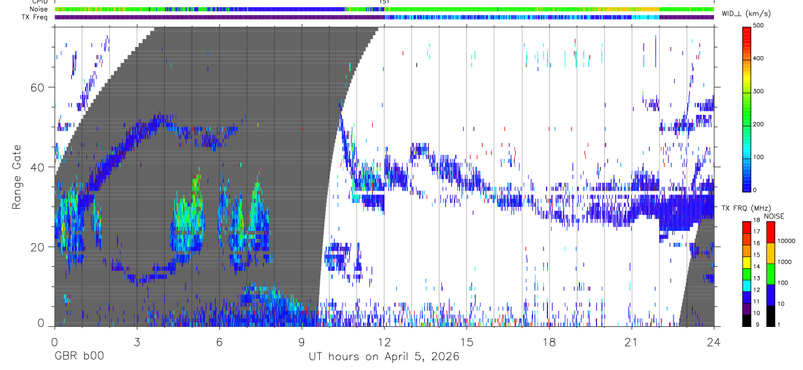Select the 3 tick on the UT hours axis
This screenshot has height=370, width=803.
[137, 343]
